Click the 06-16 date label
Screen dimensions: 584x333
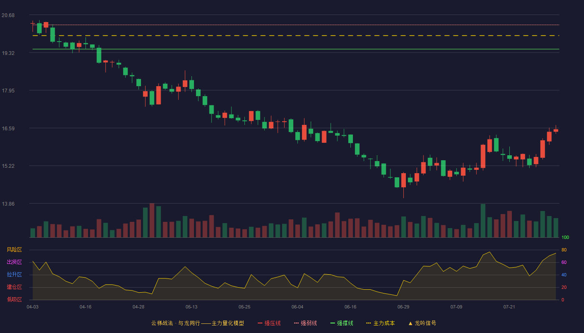coord(350,307)
